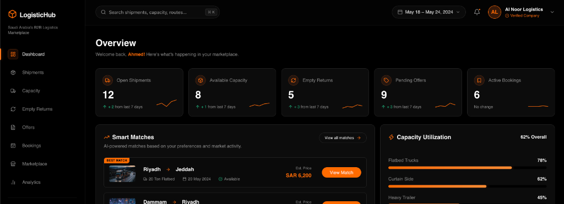Click View all matches button
The height and width of the screenshot is (204, 564).
click(x=343, y=138)
